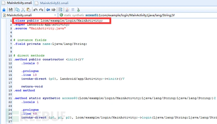Click the access$0 static synthetic method line
The height and width of the screenshot is (124, 217).
114,98
